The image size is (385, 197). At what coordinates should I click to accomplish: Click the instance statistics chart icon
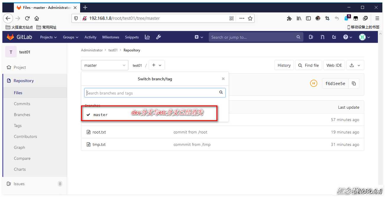[x=147, y=37]
